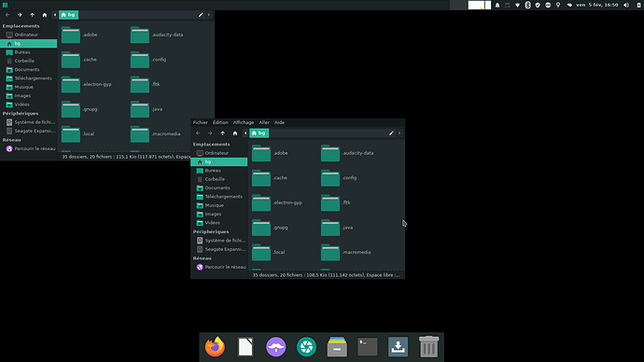Click Parcourir le réseau in front window
644x362 pixels.
click(x=219, y=267)
